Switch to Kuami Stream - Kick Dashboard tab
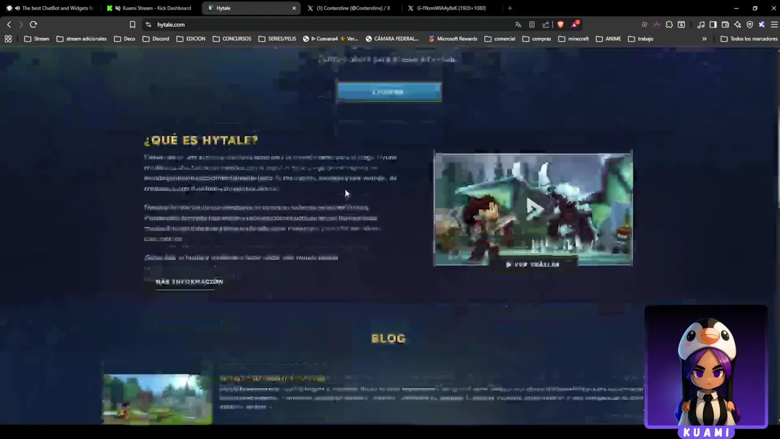Screen dimensions: 780x439 tap(151, 8)
